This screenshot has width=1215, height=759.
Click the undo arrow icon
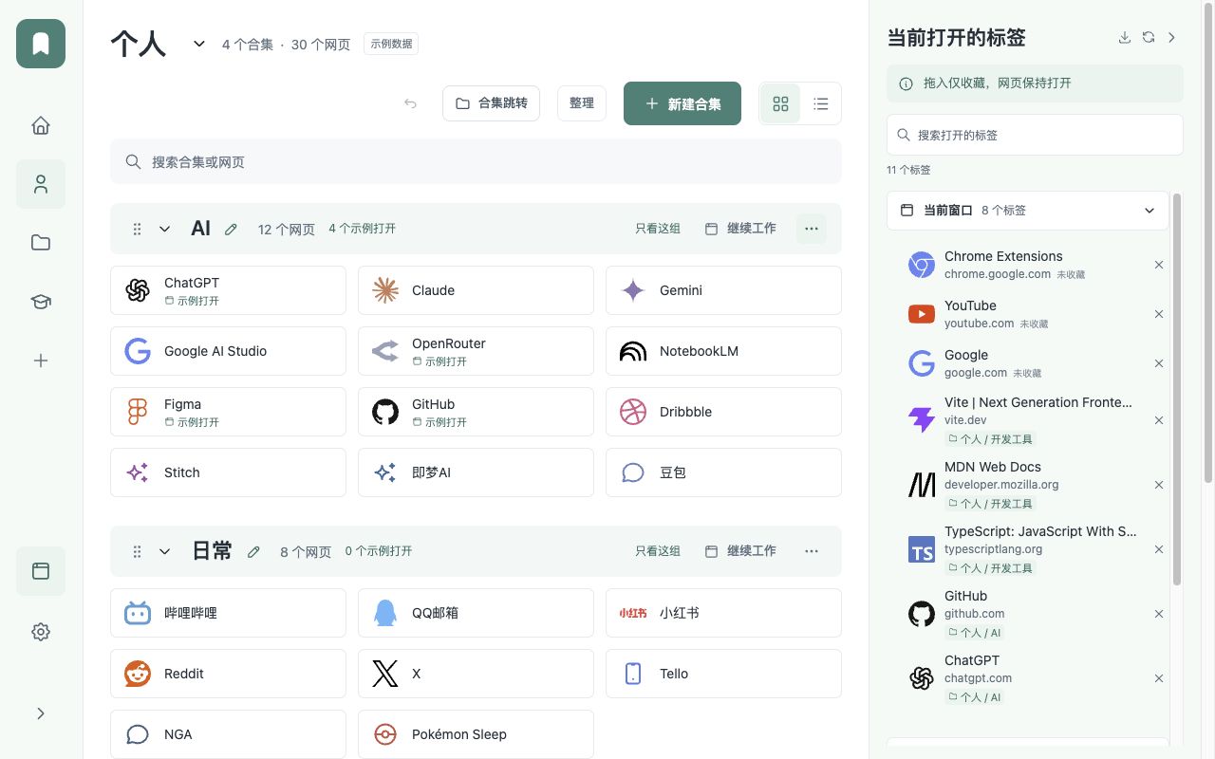coord(410,103)
